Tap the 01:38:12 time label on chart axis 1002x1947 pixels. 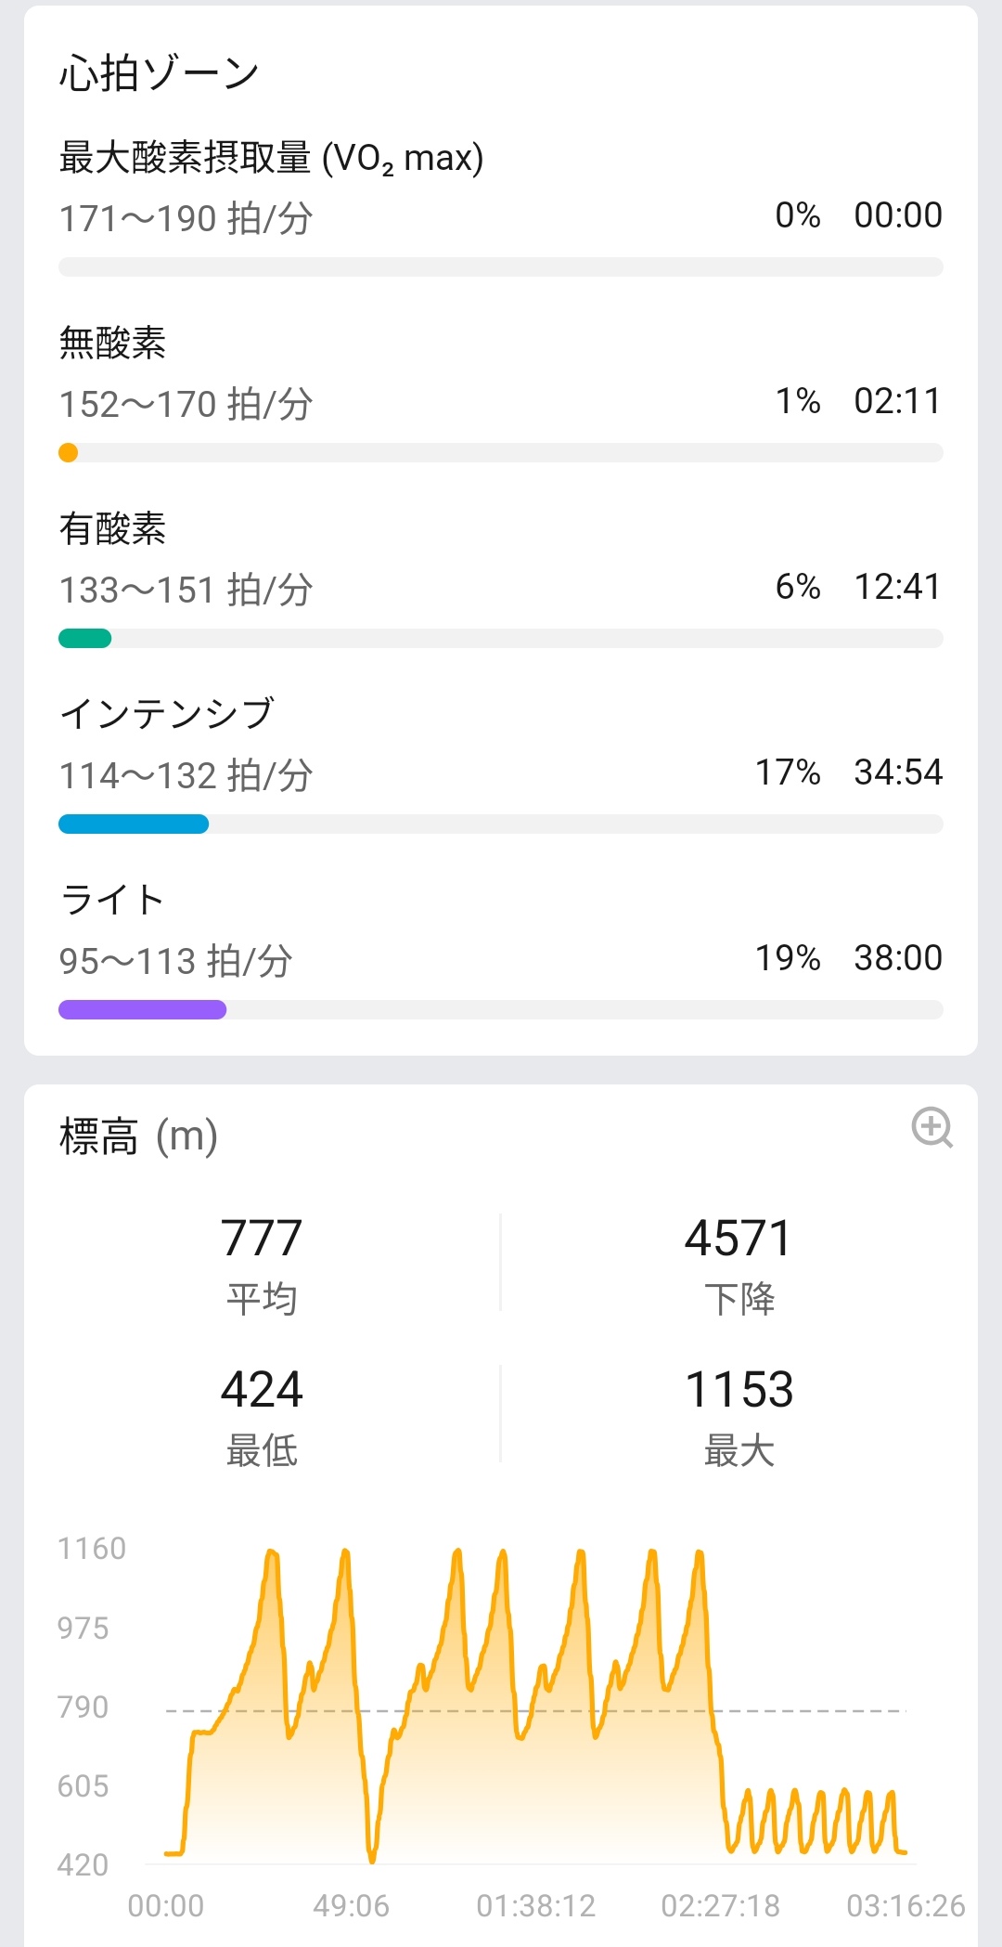[535, 1906]
